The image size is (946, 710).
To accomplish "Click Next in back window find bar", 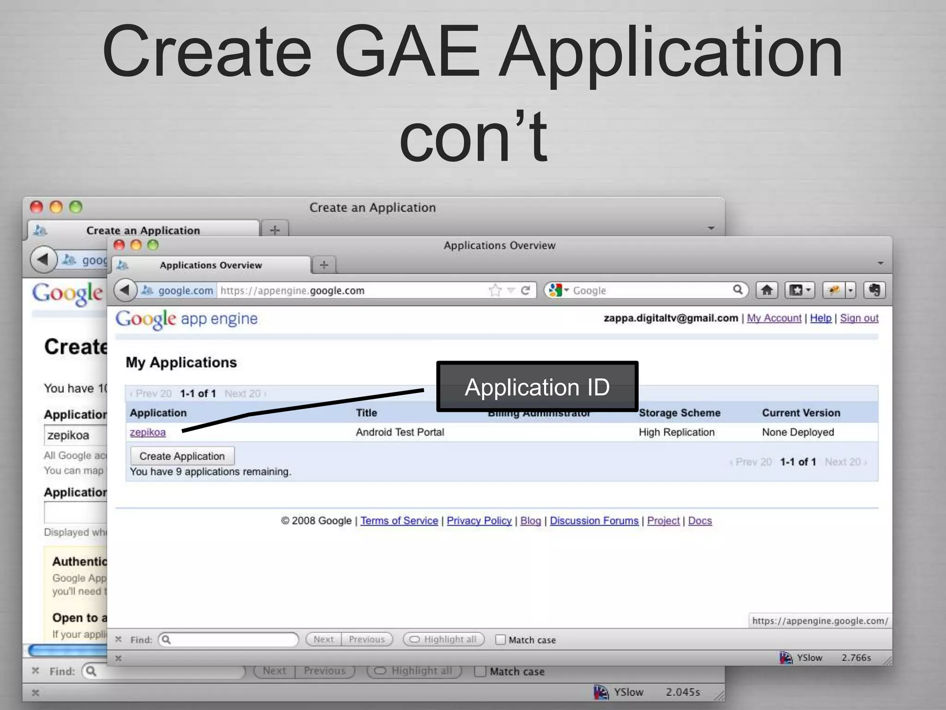I will click(x=274, y=671).
